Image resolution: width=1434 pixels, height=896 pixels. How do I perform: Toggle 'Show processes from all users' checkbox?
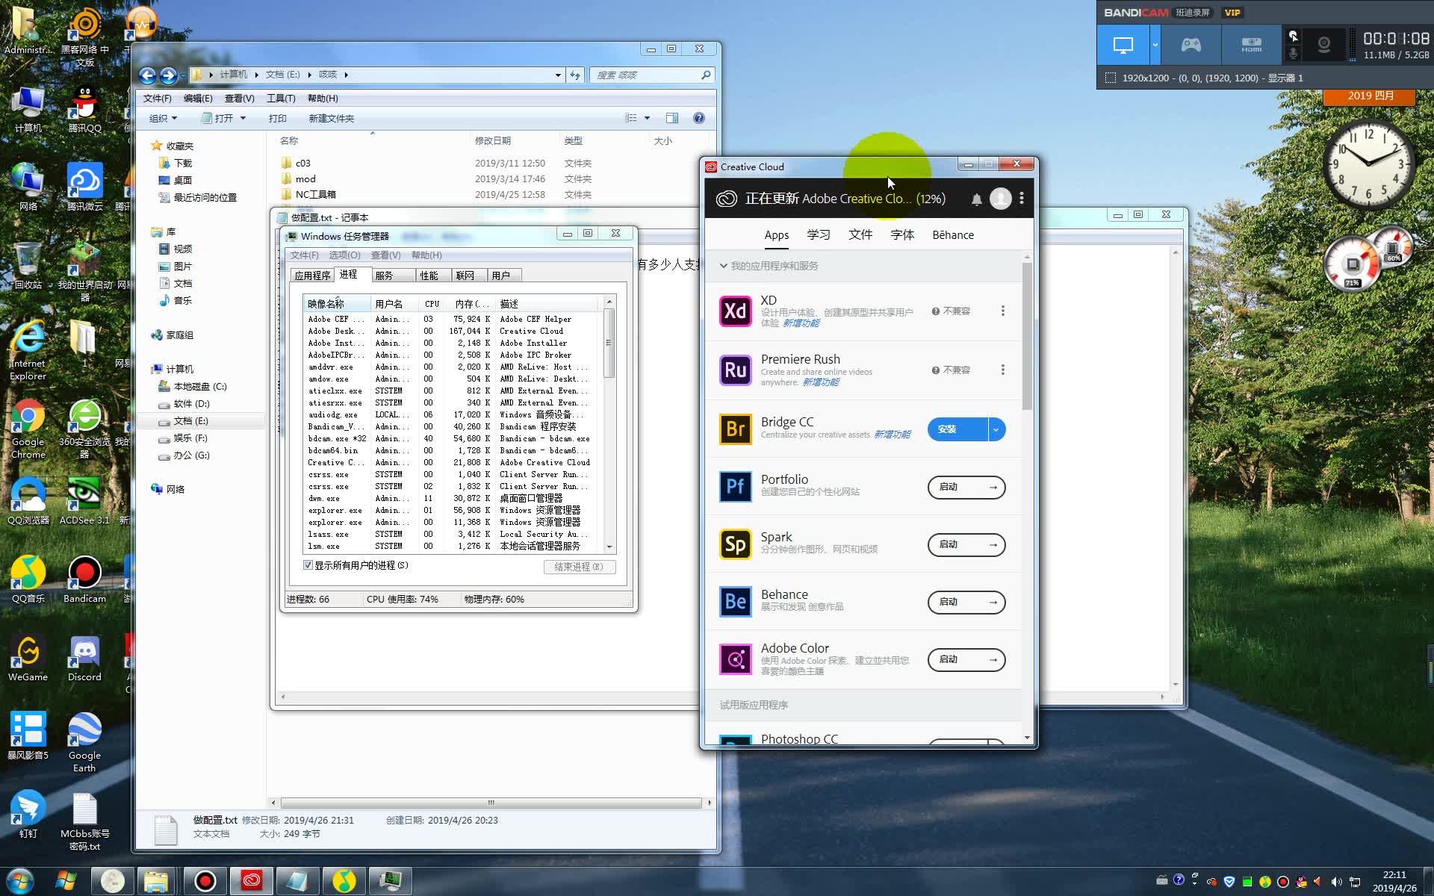click(x=308, y=565)
